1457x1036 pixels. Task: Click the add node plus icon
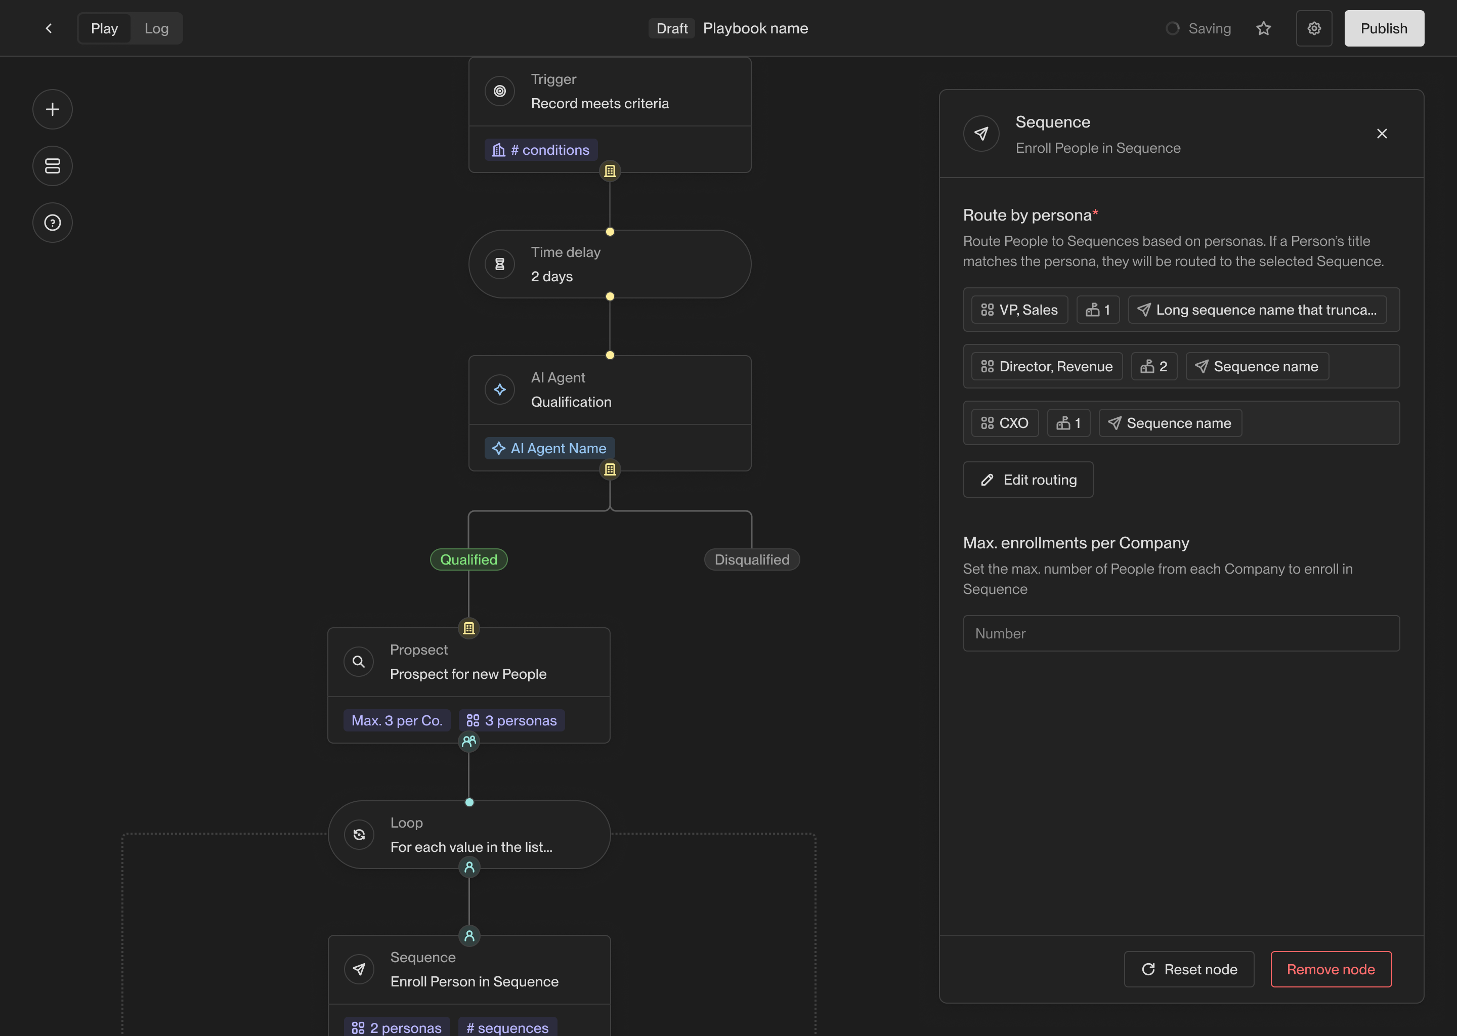(52, 109)
